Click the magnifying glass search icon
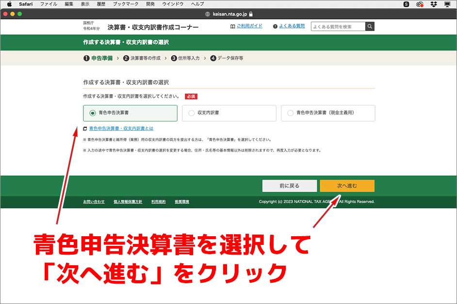 [370, 26]
